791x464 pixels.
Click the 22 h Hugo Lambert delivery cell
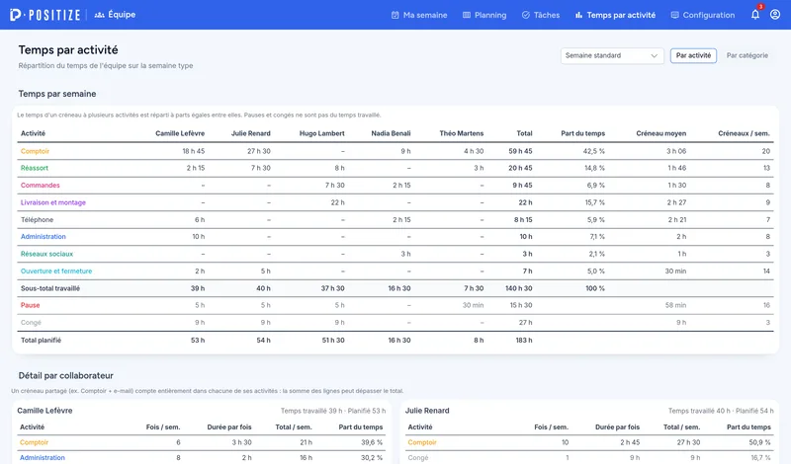(337, 202)
